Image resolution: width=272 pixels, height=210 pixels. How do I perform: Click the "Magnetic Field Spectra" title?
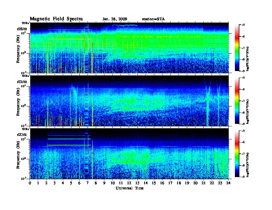click(56, 19)
